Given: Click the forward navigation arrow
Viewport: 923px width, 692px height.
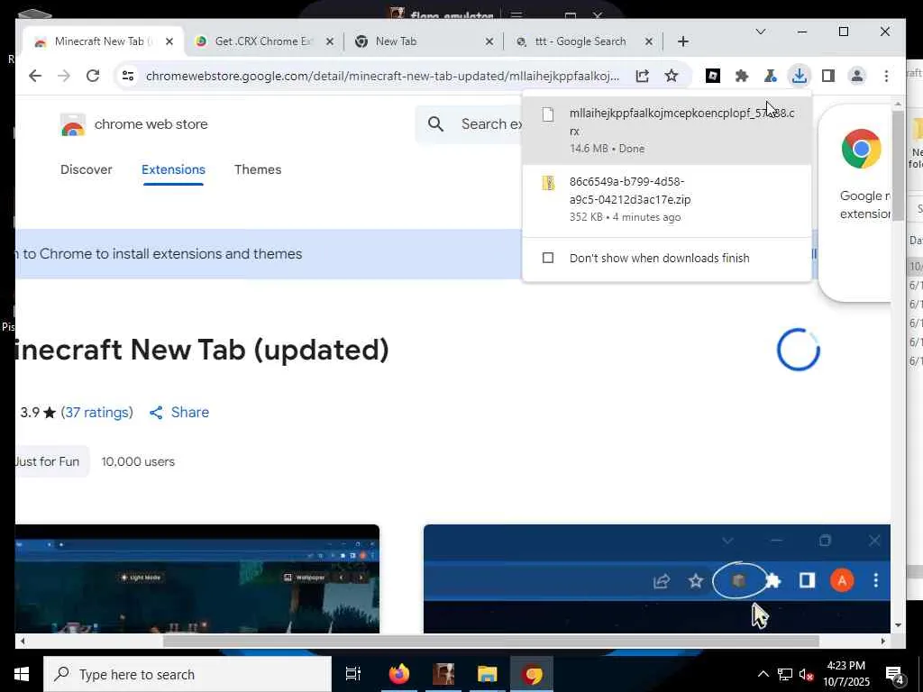Looking at the screenshot, I should 64,76.
